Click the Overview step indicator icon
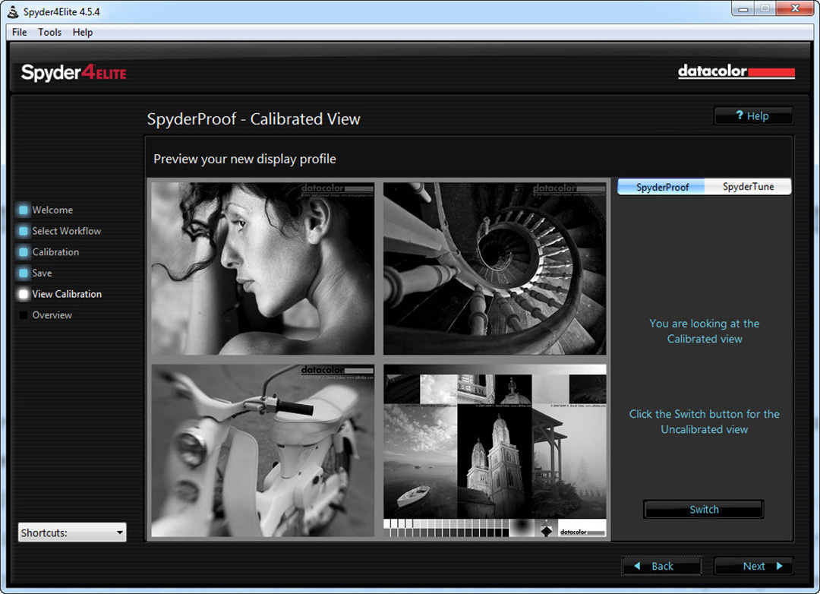 24,315
